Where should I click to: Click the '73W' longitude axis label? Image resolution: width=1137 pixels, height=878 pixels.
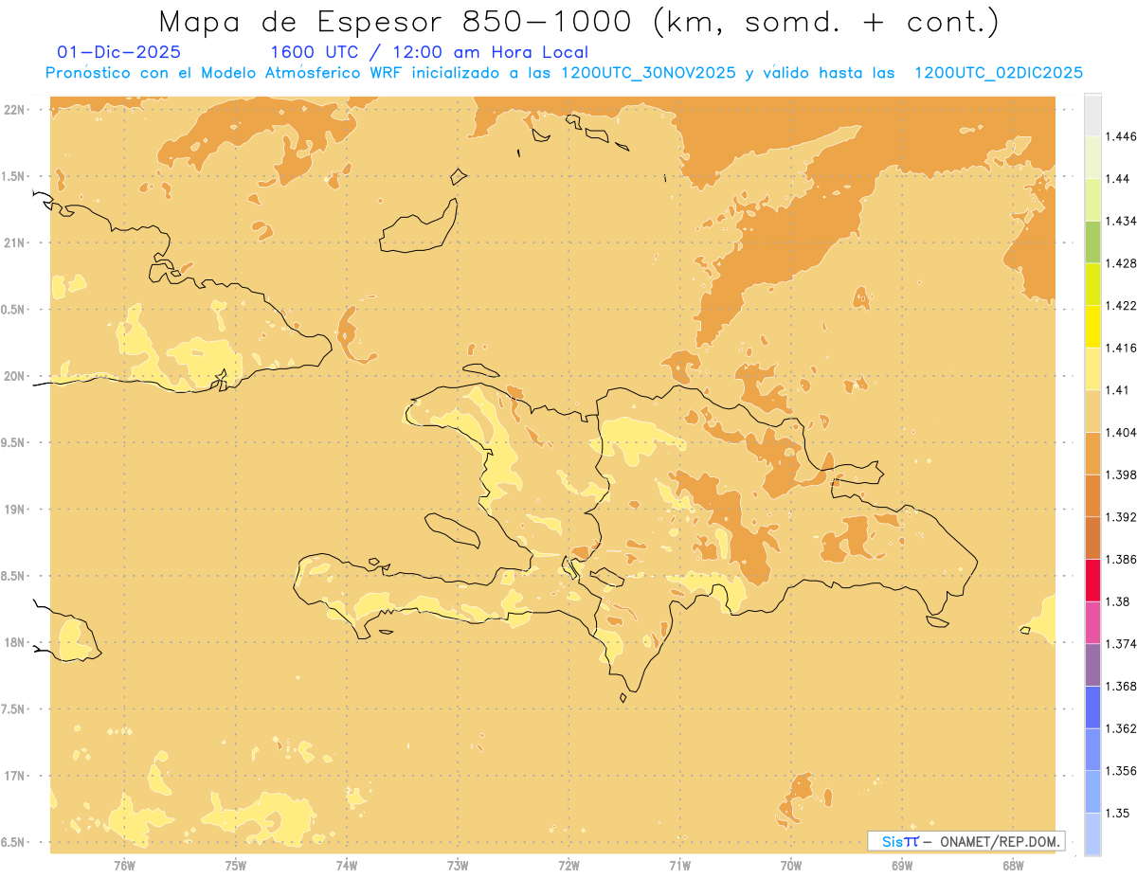(458, 866)
